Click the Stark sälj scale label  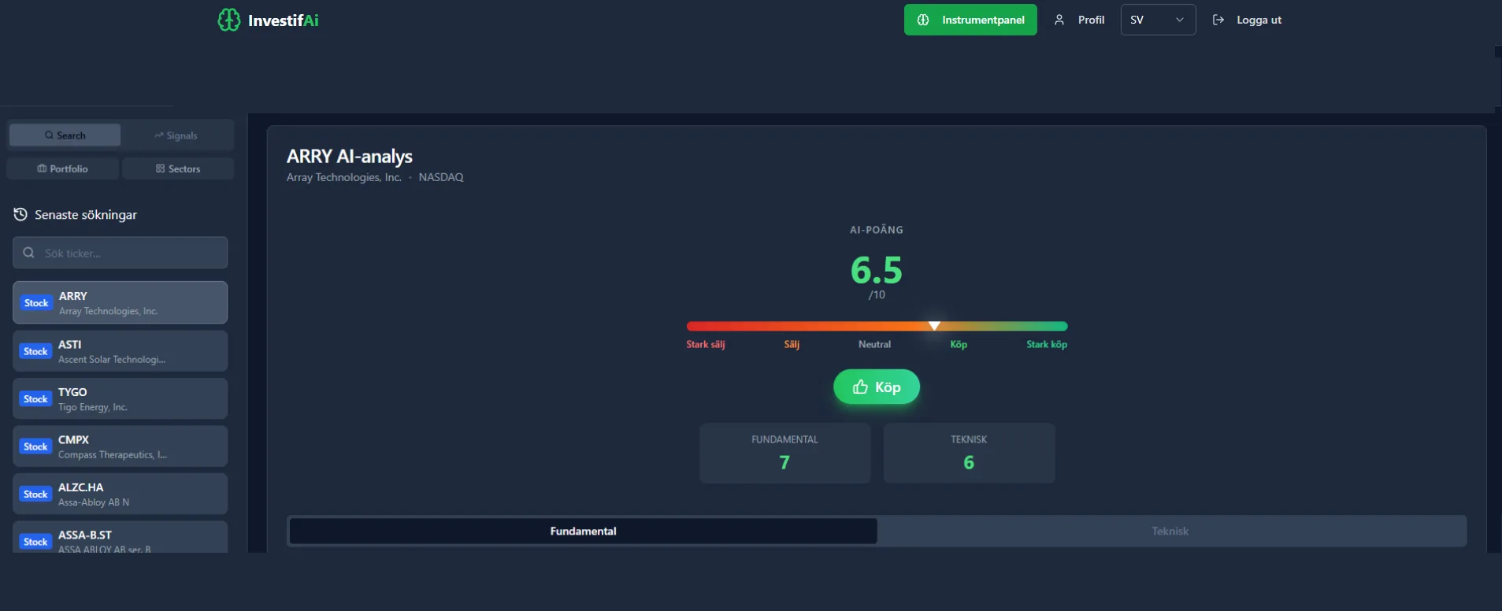(705, 344)
